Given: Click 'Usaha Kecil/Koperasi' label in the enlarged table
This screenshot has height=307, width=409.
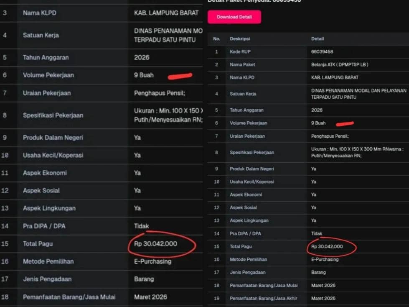Looking at the screenshot, I should pos(53,155).
